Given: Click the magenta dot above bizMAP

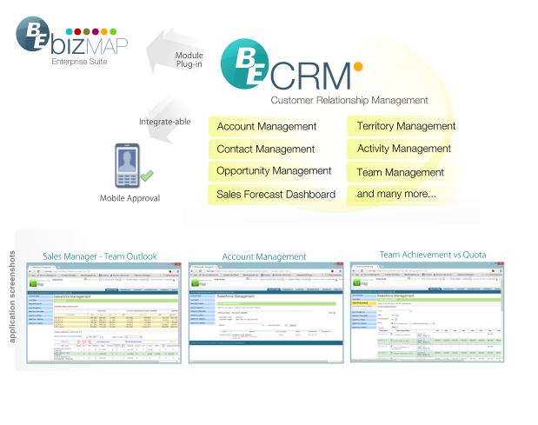Looking at the screenshot, I should tap(96, 32).
